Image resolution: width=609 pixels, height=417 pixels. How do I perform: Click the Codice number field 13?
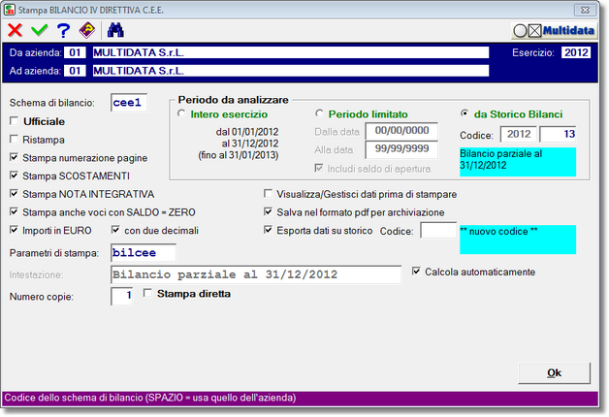[558, 135]
